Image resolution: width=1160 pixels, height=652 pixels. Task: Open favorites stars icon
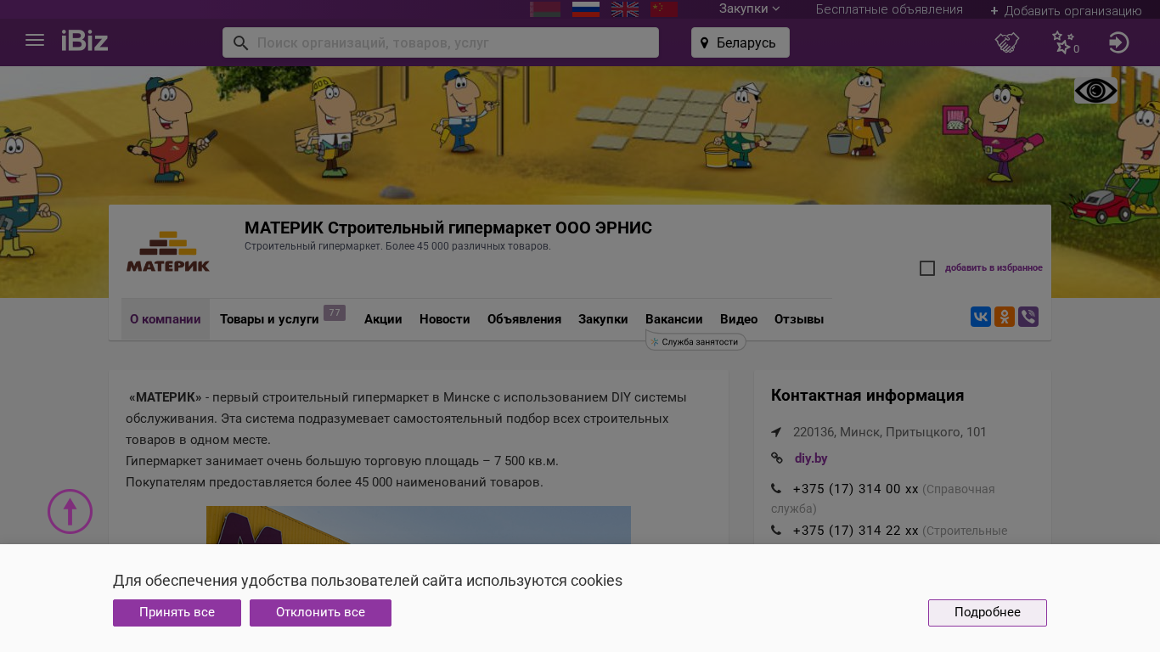(x=1064, y=42)
